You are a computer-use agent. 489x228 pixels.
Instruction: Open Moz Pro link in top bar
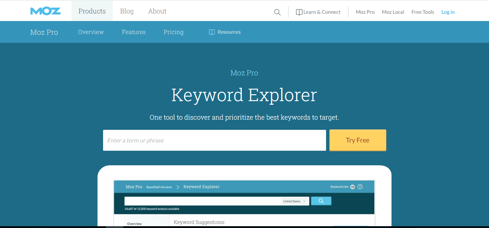click(x=365, y=12)
